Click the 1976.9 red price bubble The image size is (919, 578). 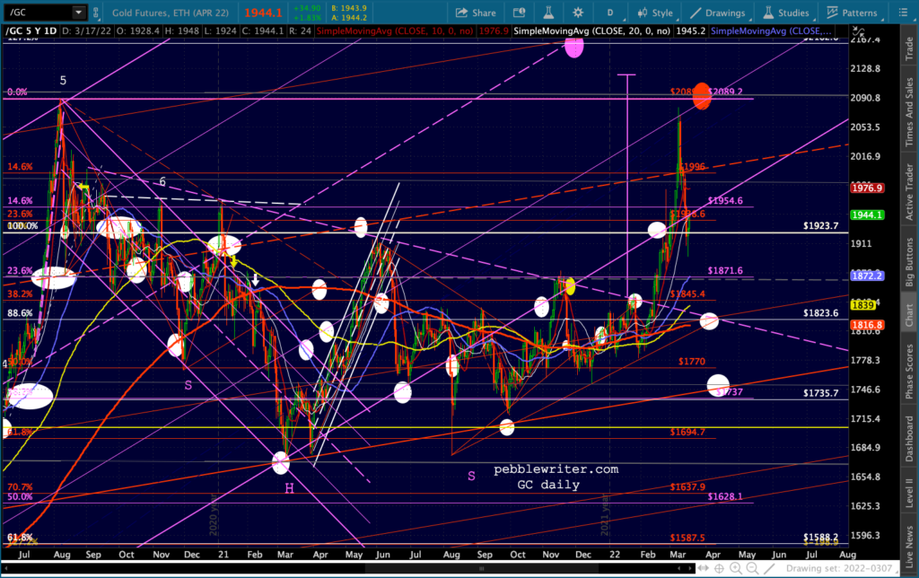click(x=867, y=188)
